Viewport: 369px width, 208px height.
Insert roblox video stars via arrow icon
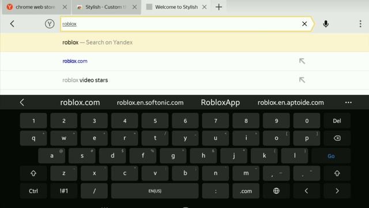click(302, 80)
